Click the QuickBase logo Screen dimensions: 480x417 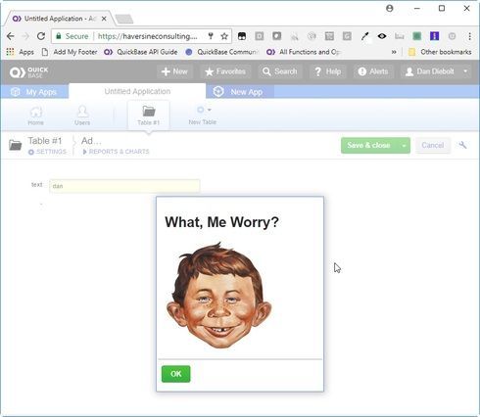click(x=28, y=72)
